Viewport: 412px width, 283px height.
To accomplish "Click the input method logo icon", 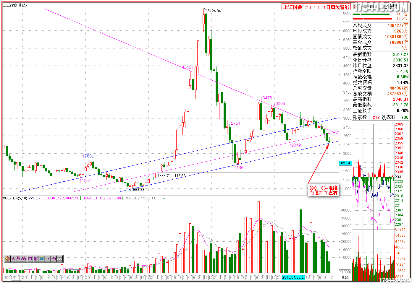I will pos(7,259).
